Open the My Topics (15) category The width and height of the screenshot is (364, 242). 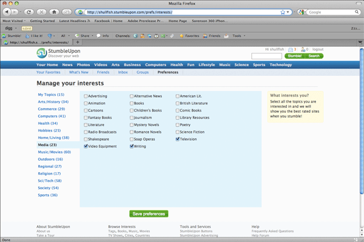tap(51, 95)
